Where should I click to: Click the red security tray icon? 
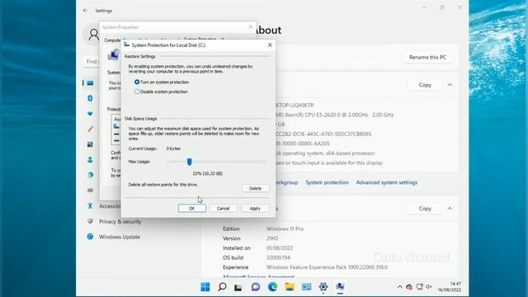[x=409, y=287]
